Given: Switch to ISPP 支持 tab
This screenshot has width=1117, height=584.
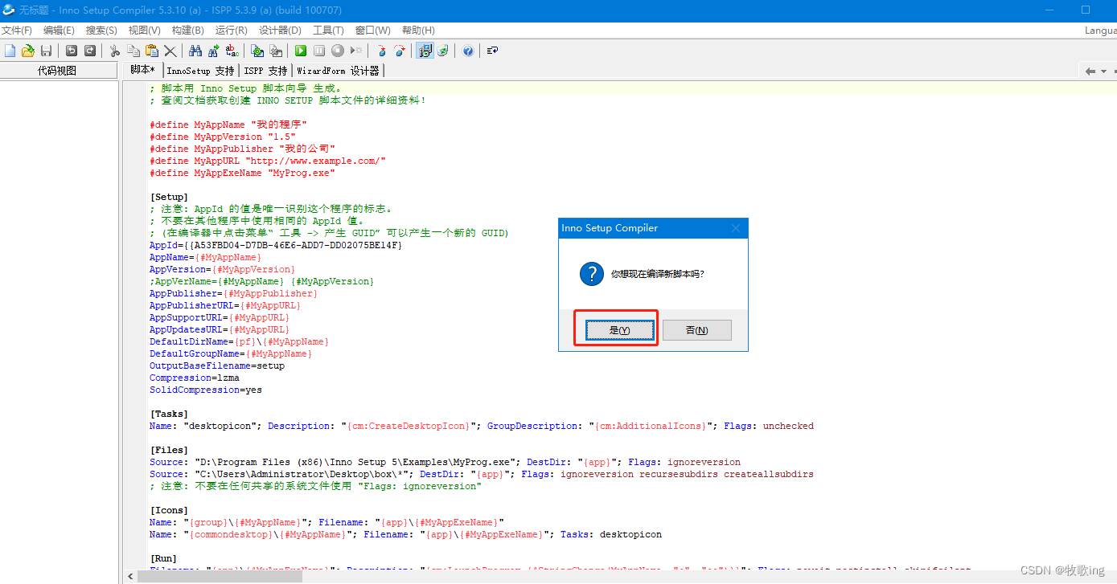Looking at the screenshot, I should (x=265, y=71).
